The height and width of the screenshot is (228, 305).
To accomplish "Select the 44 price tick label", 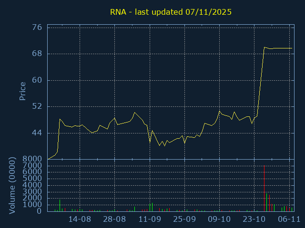I will click(37, 133).
